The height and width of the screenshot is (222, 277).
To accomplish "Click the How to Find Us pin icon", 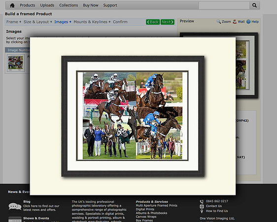I will point(202,211).
